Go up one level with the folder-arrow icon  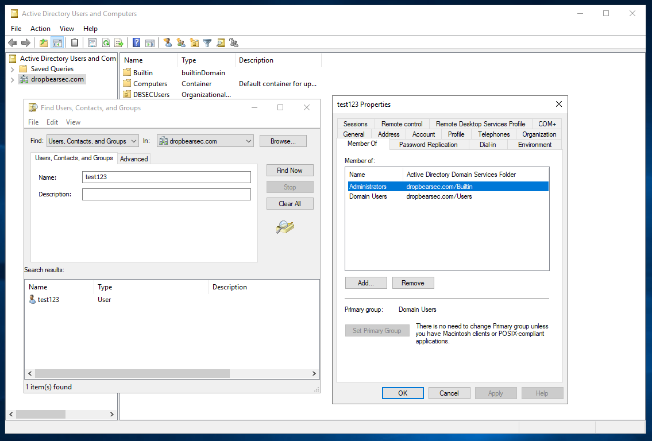coord(44,43)
